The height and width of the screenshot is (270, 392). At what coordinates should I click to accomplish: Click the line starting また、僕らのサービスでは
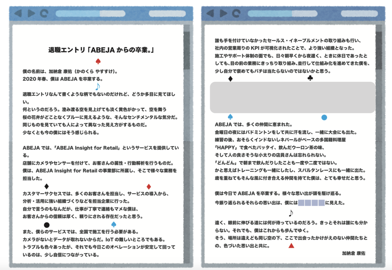(81, 232)
